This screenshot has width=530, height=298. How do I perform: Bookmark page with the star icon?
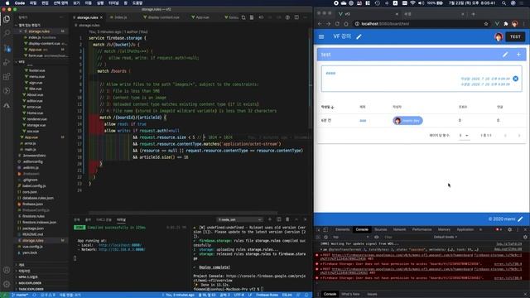click(486, 24)
